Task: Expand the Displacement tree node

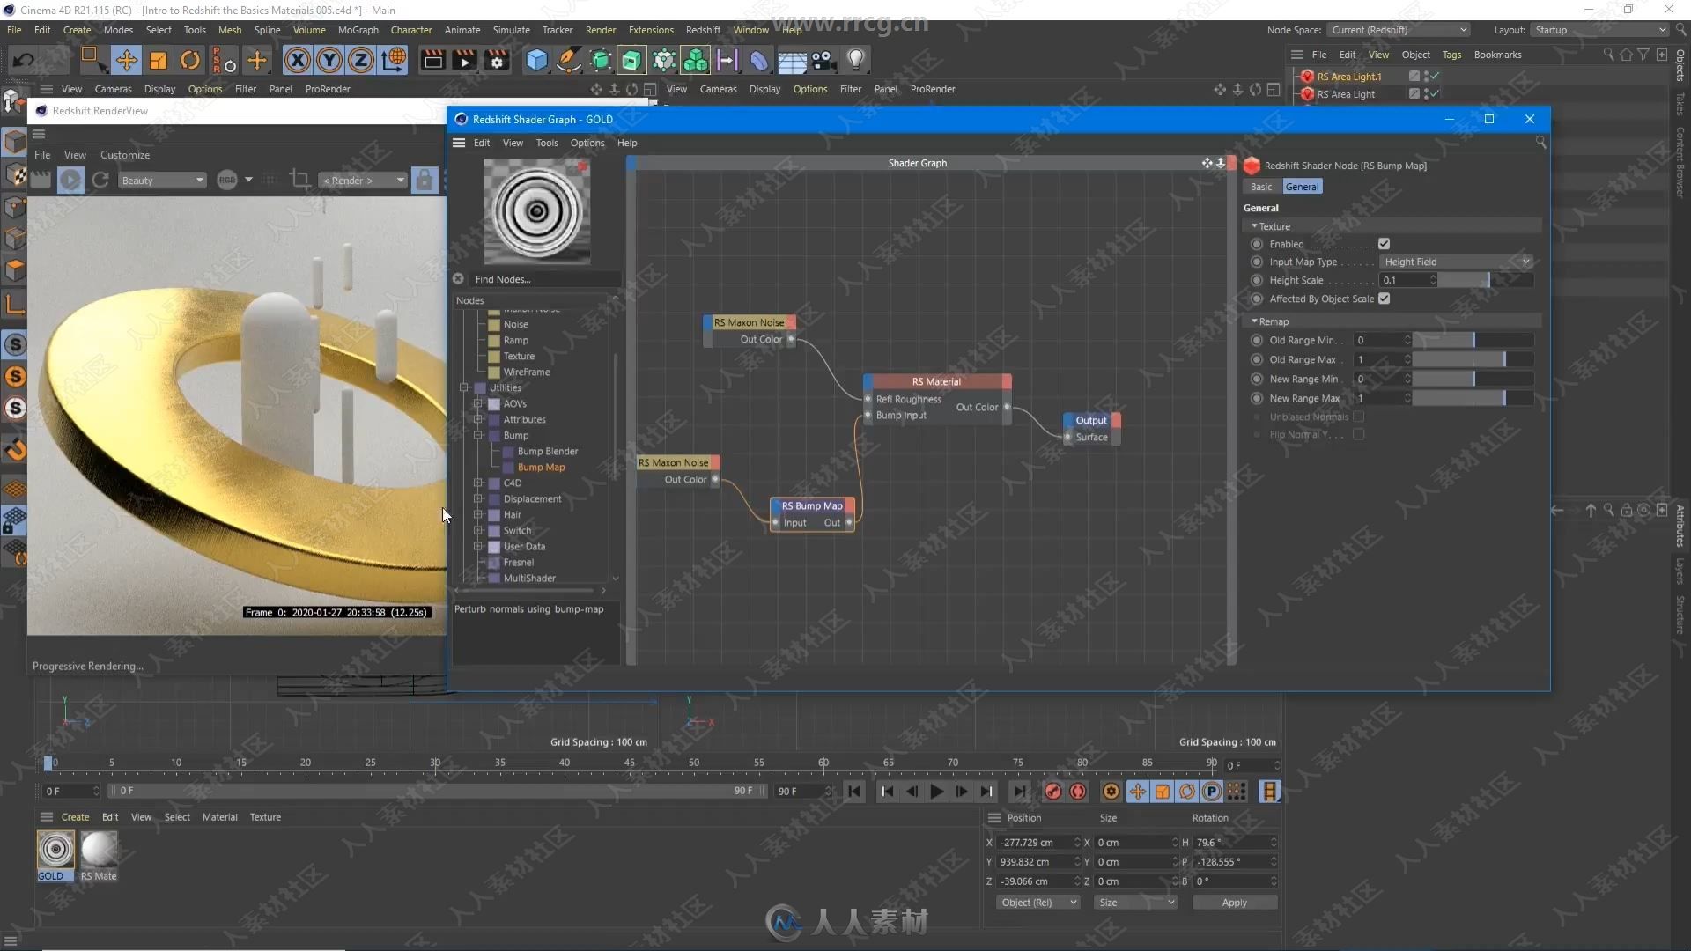Action: (x=478, y=498)
